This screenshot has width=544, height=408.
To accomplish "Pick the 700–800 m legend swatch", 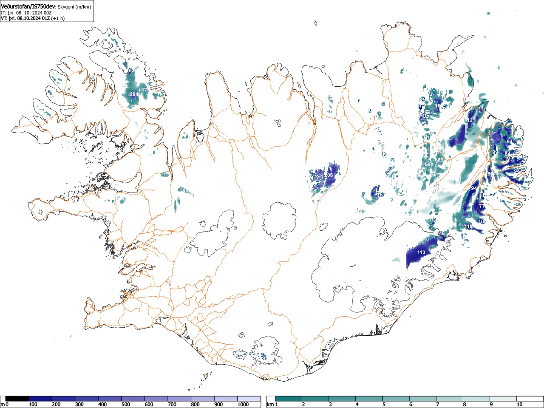I will pos(179,399).
